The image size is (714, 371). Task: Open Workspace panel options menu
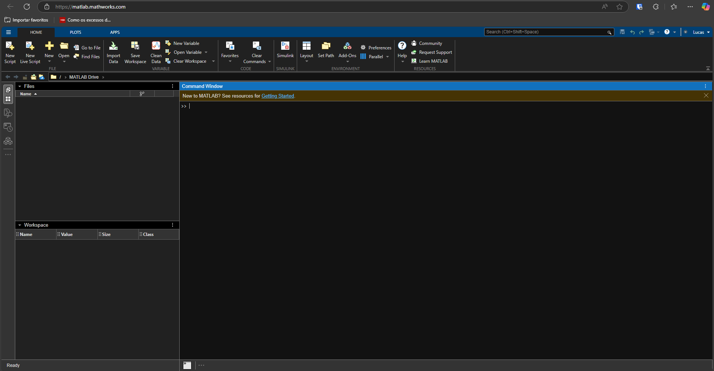[173, 225]
